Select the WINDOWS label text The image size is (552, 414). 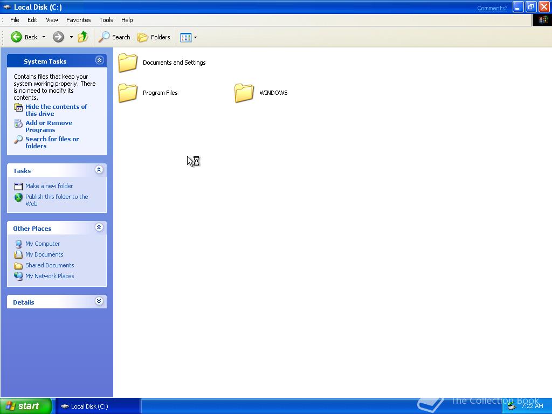[x=273, y=93]
